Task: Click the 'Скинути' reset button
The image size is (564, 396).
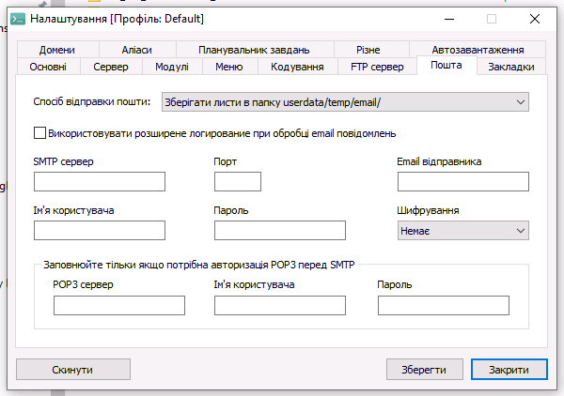Action: (x=72, y=371)
